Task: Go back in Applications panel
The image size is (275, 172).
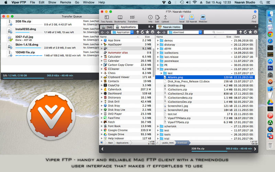Action: pyautogui.click(x=102, y=32)
